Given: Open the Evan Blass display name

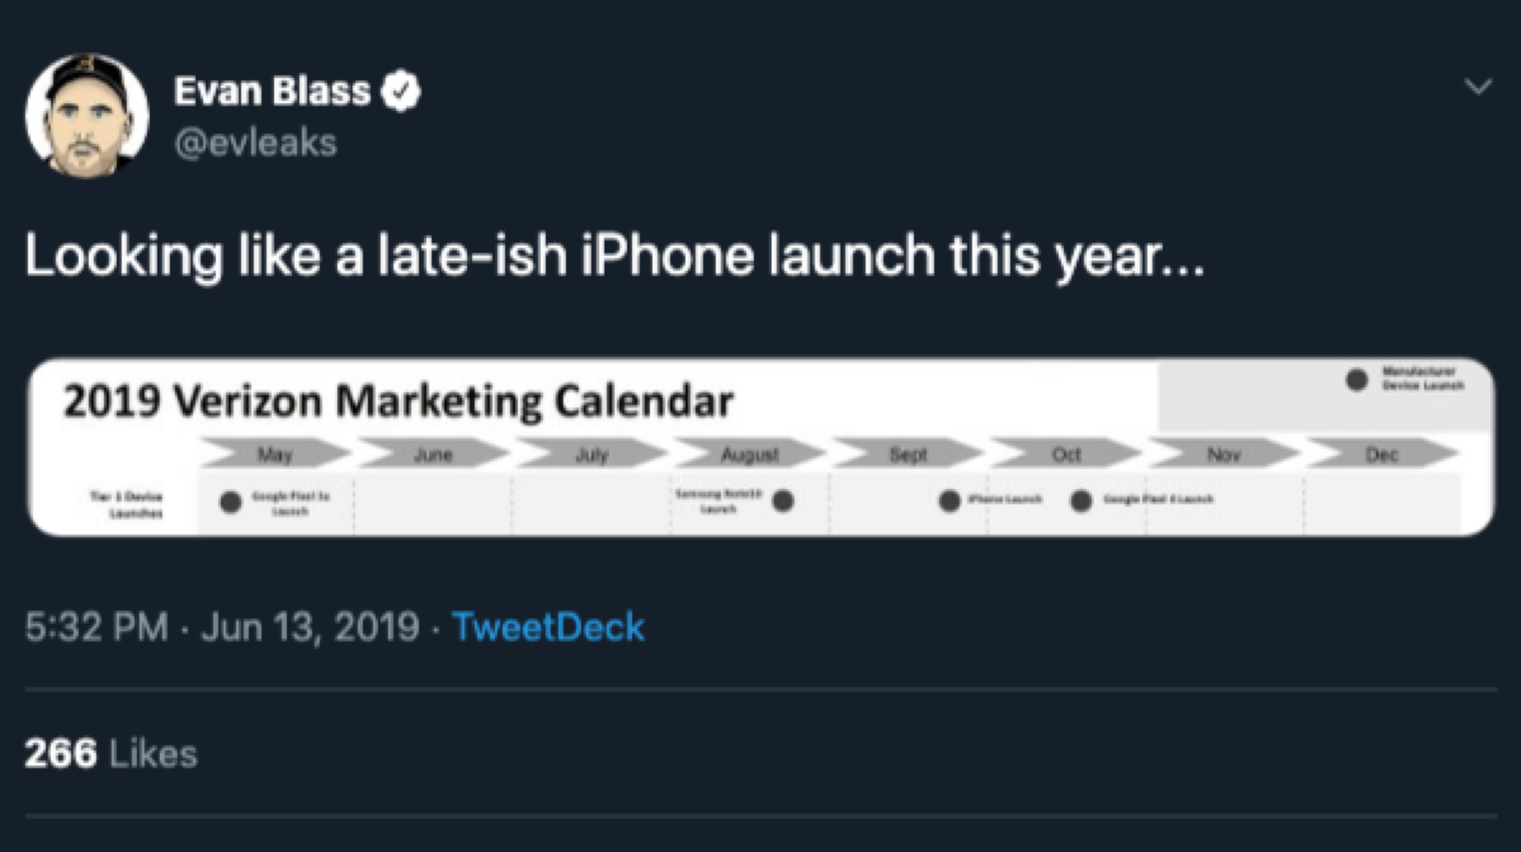Looking at the screenshot, I should (x=272, y=91).
